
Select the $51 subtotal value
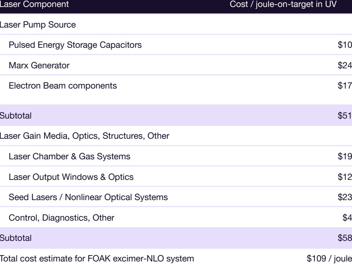(345, 113)
